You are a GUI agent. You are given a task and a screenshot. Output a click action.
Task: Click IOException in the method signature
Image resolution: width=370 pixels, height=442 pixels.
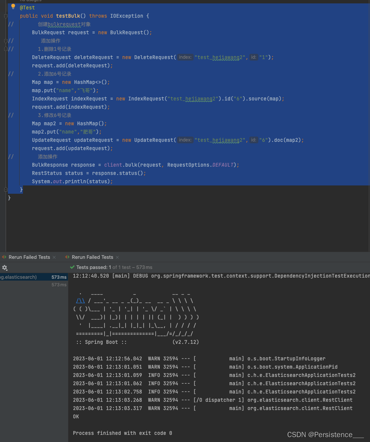click(126, 16)
